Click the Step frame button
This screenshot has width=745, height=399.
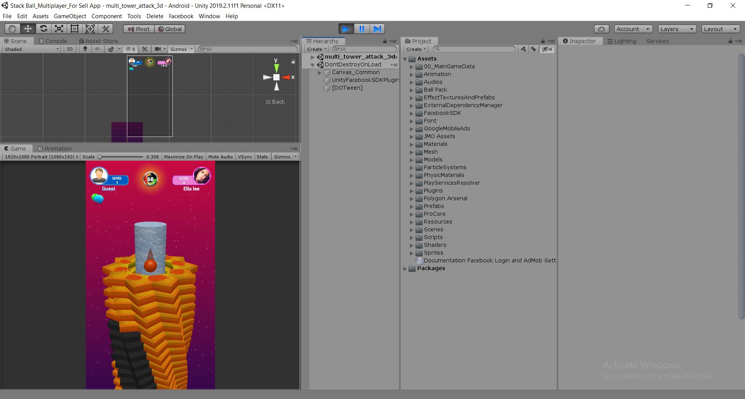377,29
